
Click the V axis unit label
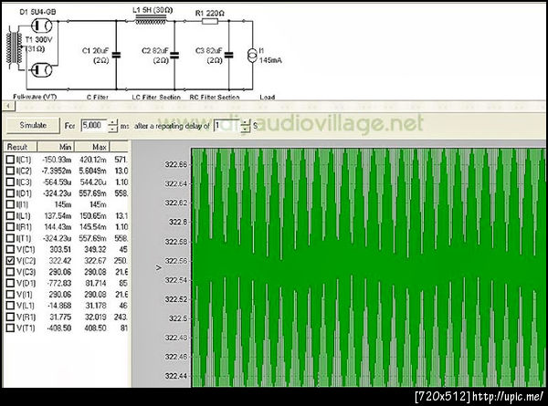coord(159,267)
